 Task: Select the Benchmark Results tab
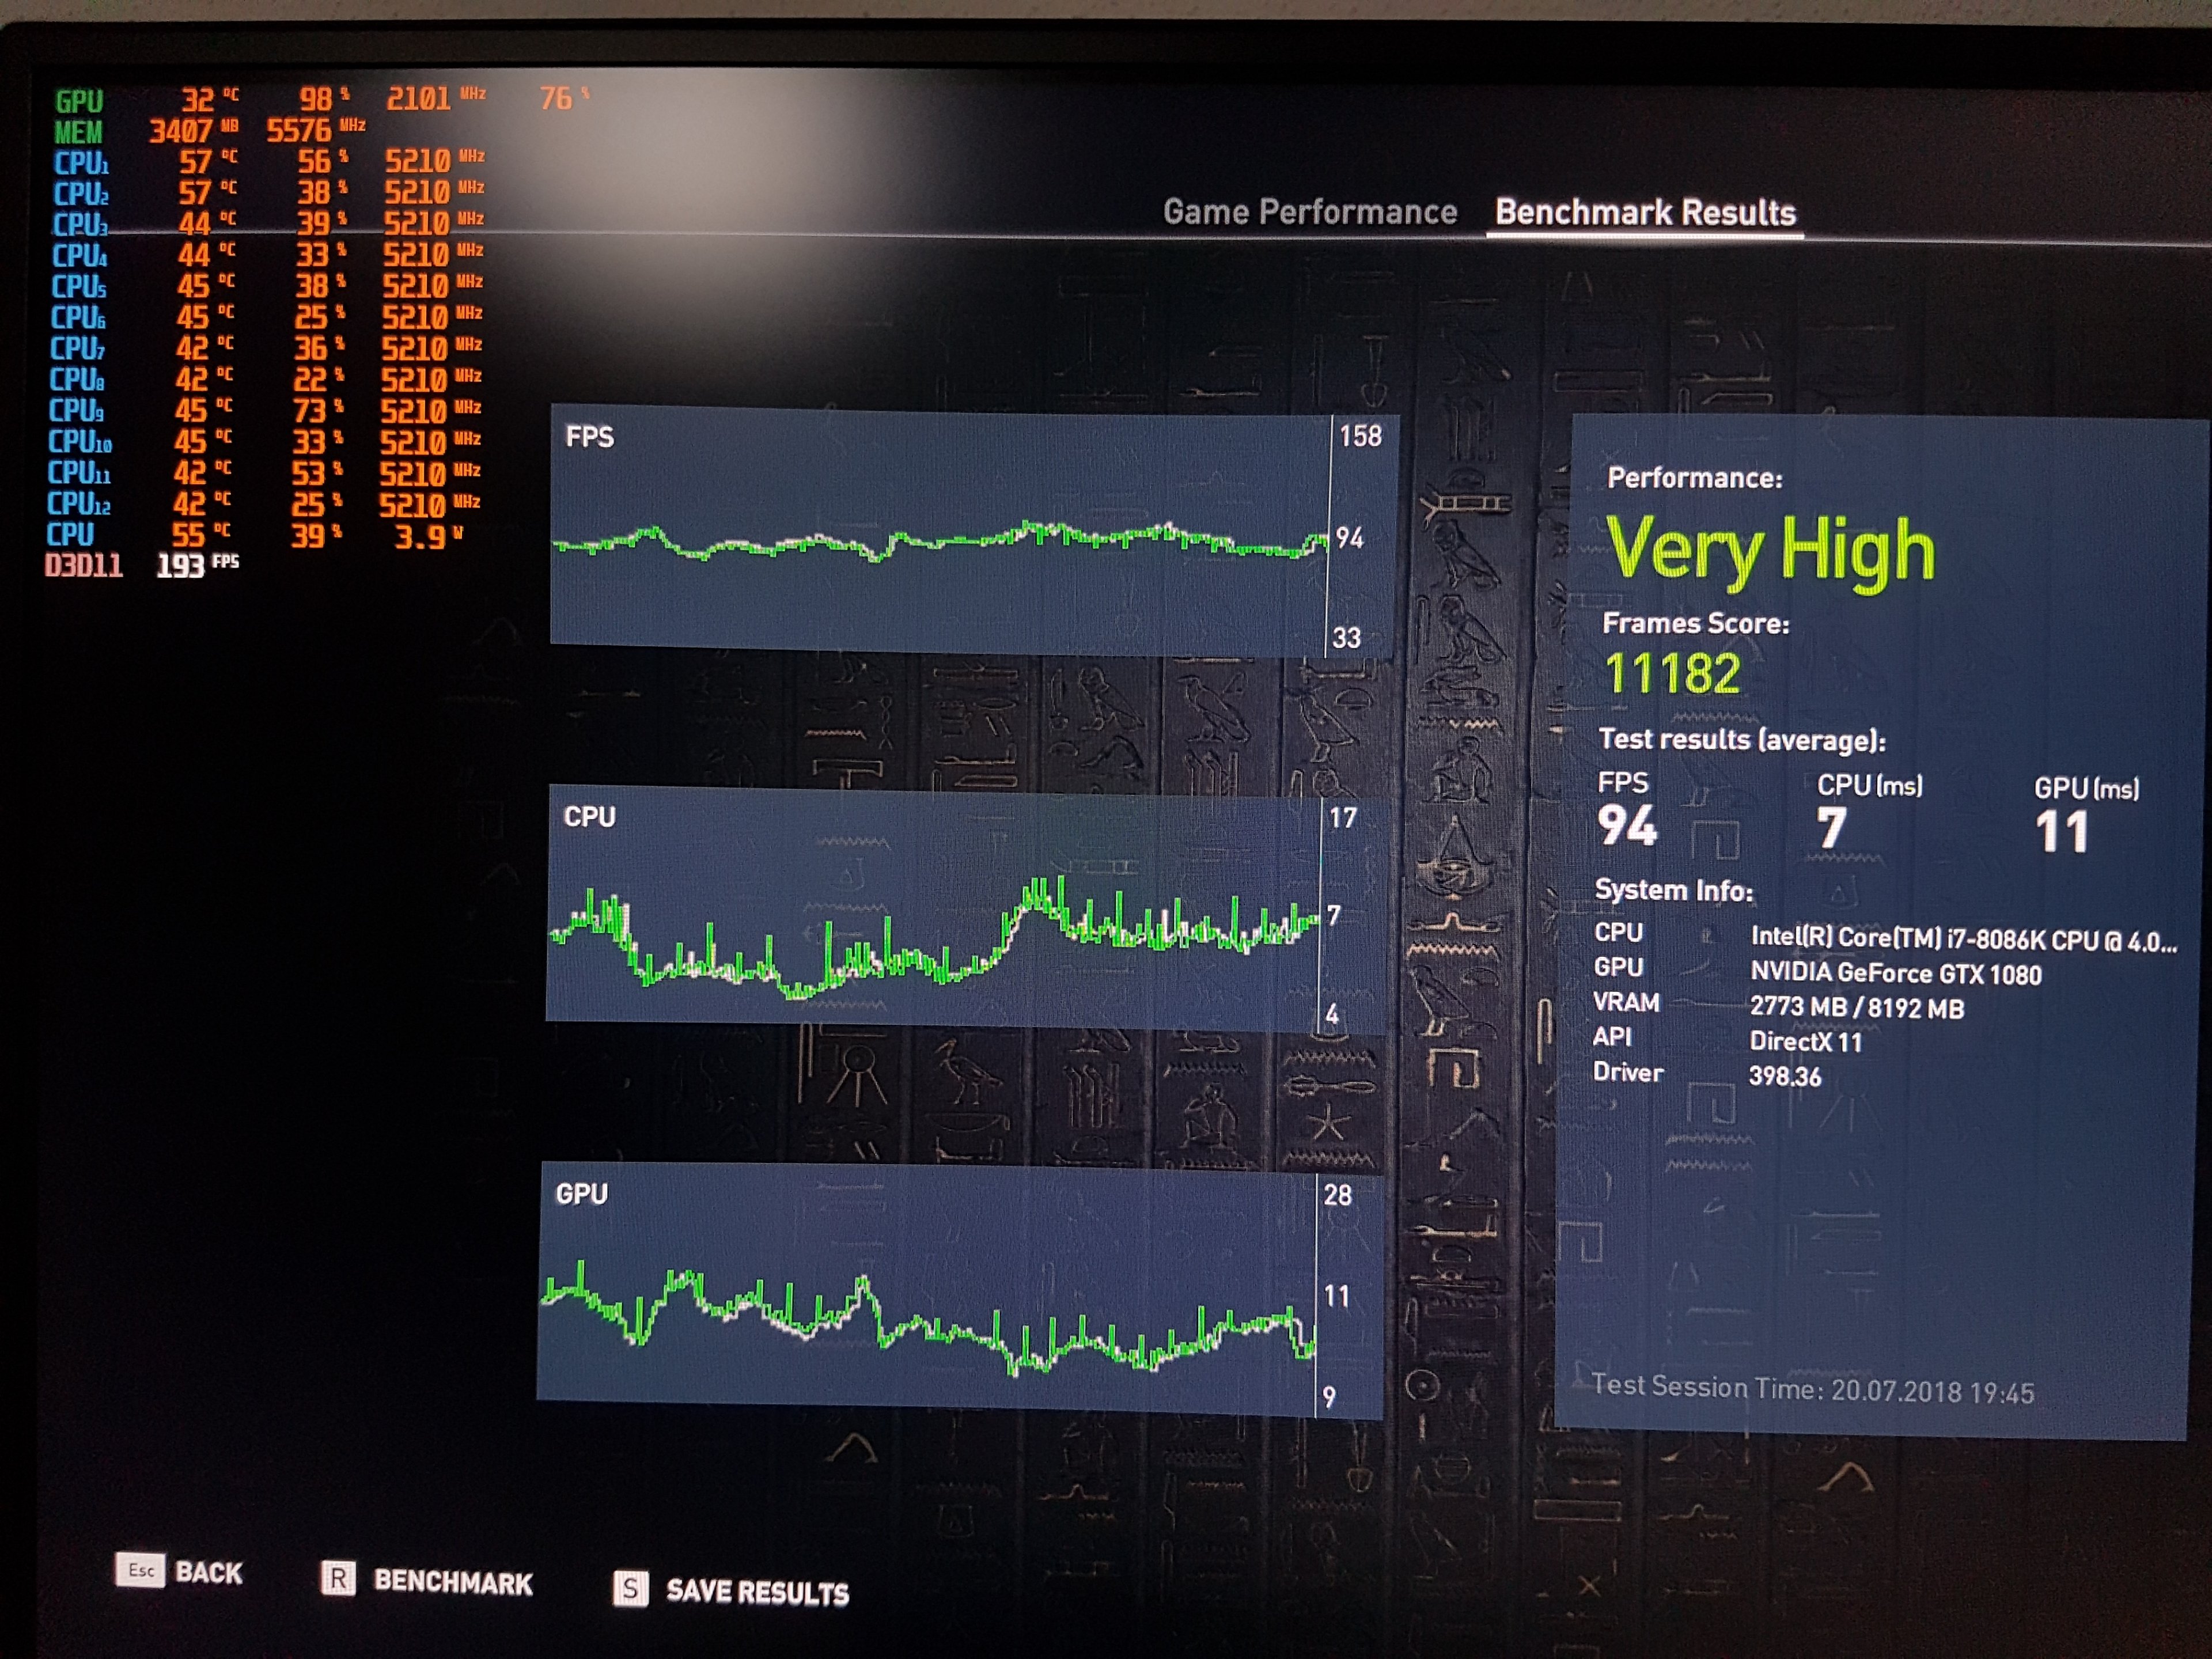[1645, 213]
